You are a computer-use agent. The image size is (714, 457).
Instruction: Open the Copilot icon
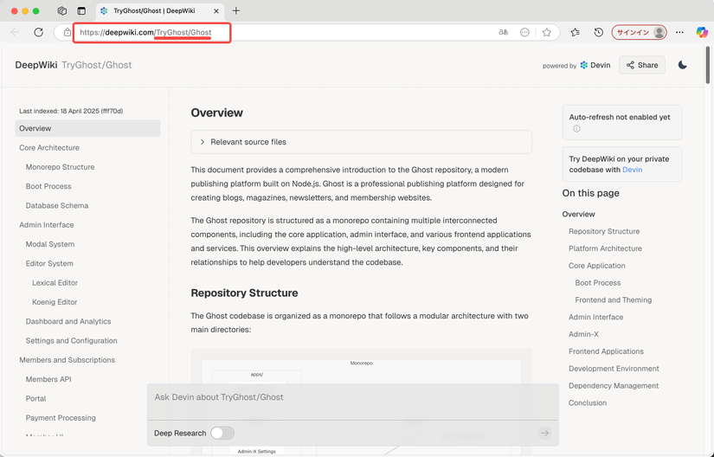[702, 32]
